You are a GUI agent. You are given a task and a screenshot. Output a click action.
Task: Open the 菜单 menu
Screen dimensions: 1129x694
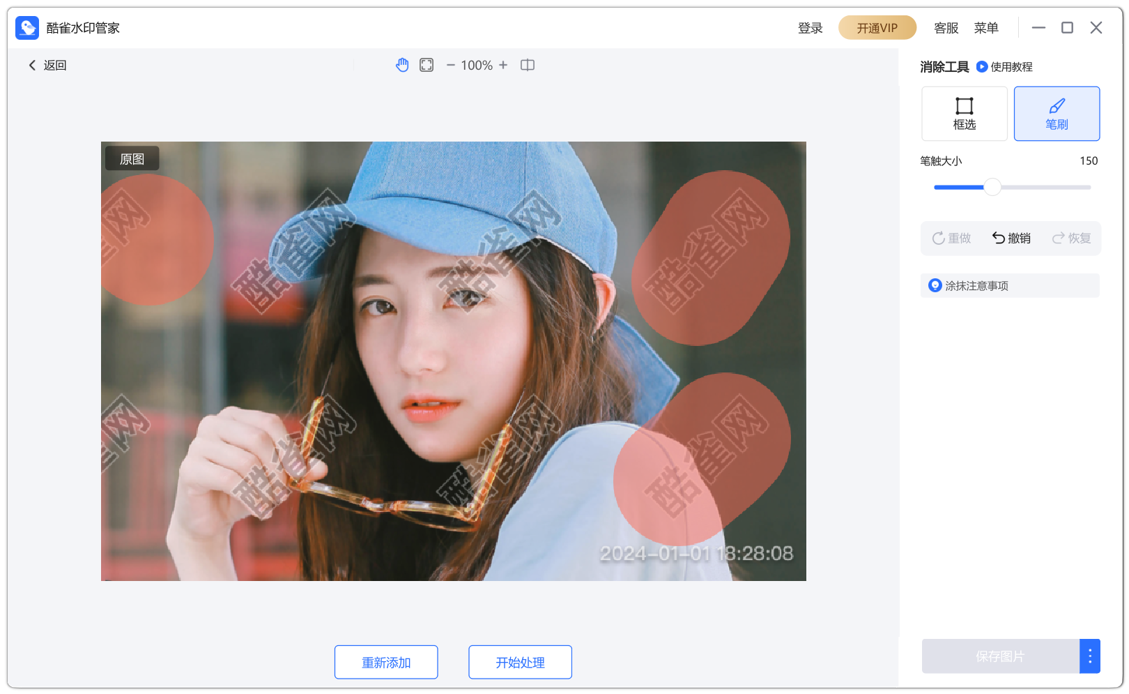coord(986,28)
